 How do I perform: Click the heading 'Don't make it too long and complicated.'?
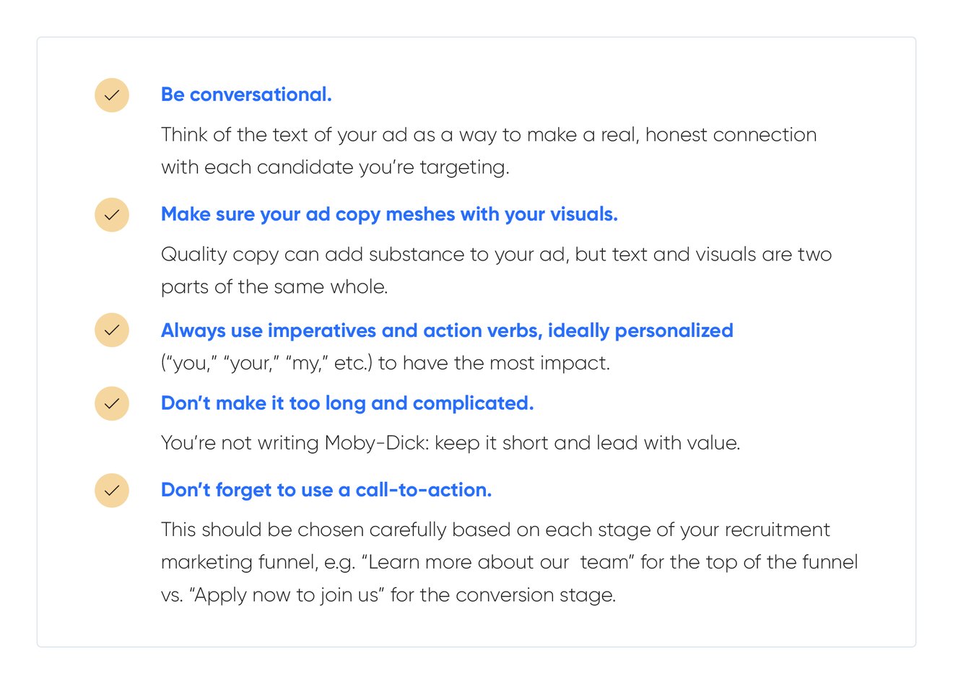347,403
